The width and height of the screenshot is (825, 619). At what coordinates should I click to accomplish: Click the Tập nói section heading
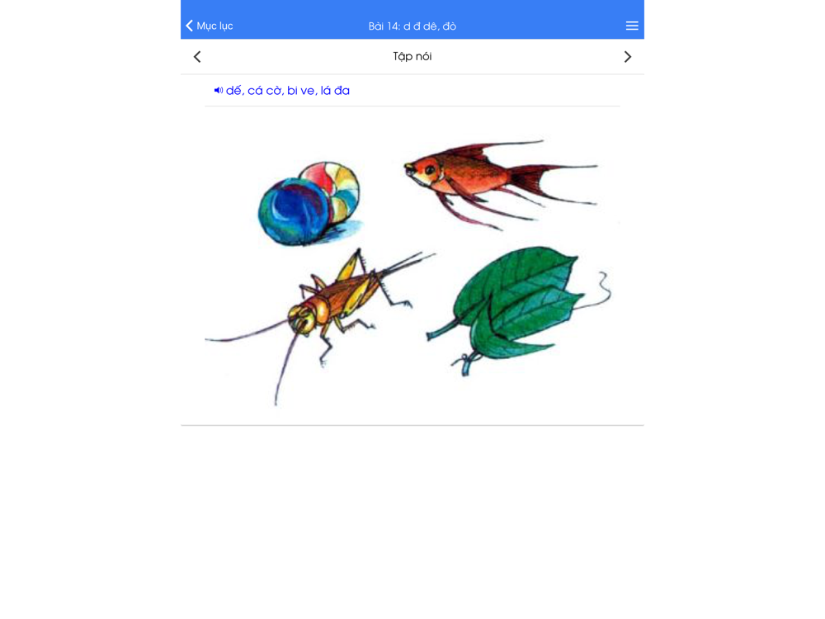(412, 56)
